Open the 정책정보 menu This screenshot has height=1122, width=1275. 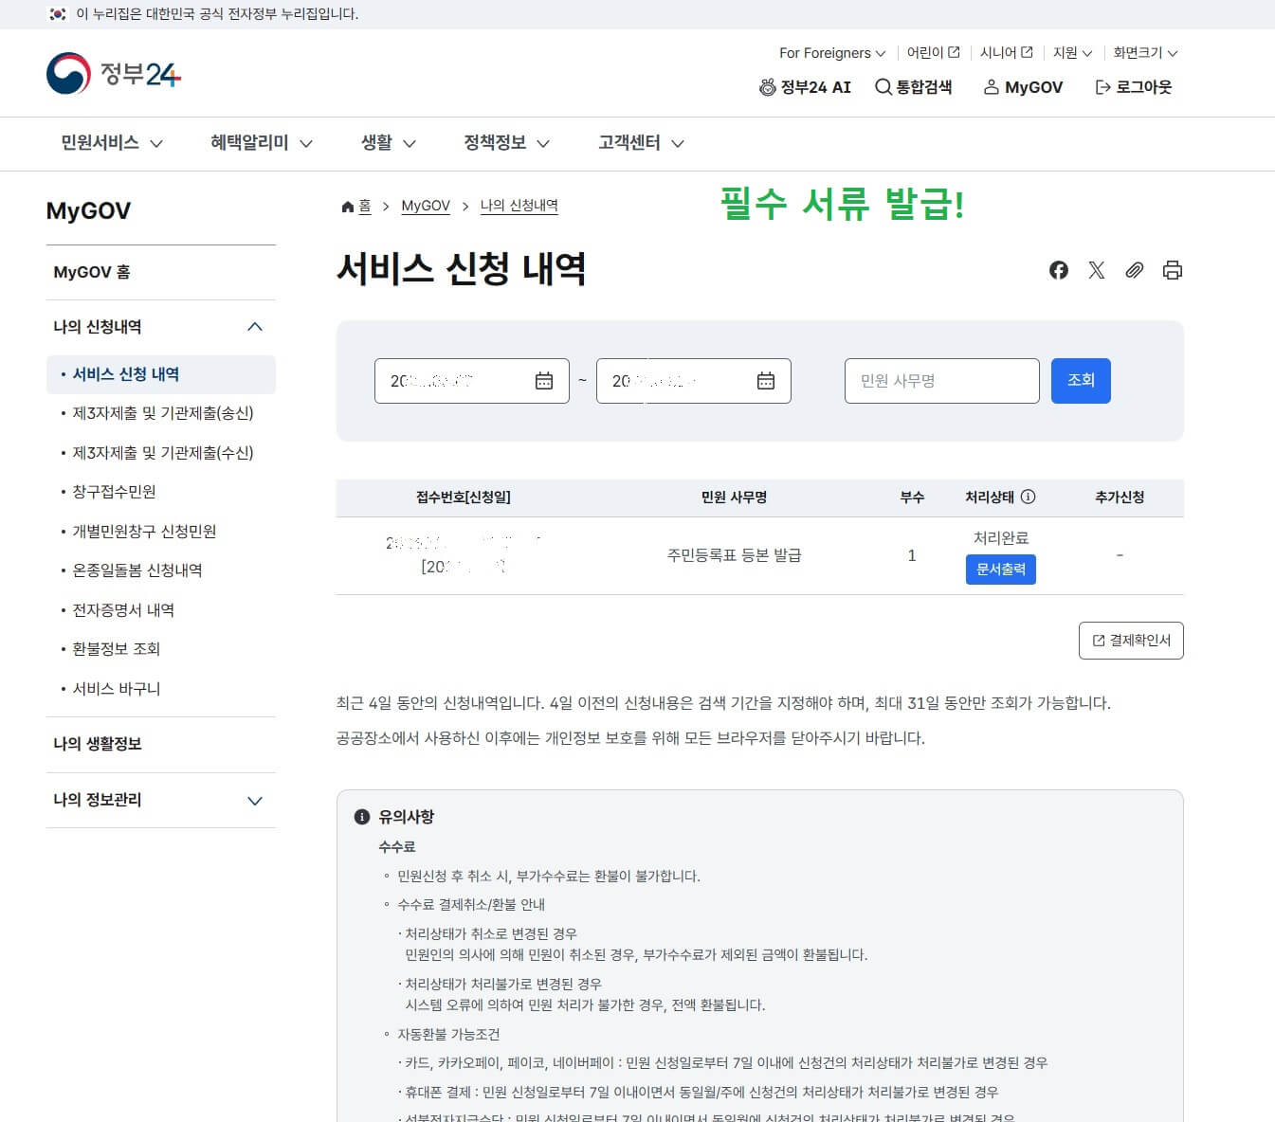(x=506, y=143)
